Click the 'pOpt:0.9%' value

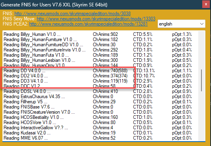pyautogui.click(x=182, y=91)
